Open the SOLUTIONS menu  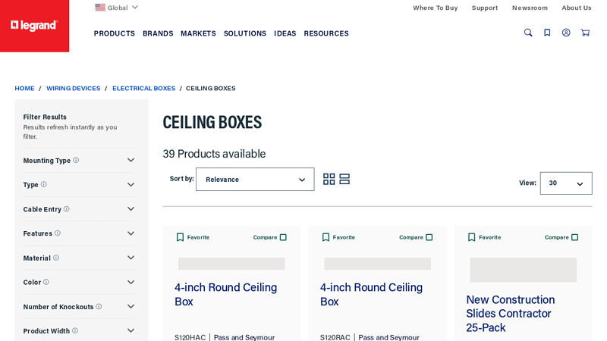click(x=245, y=33)
